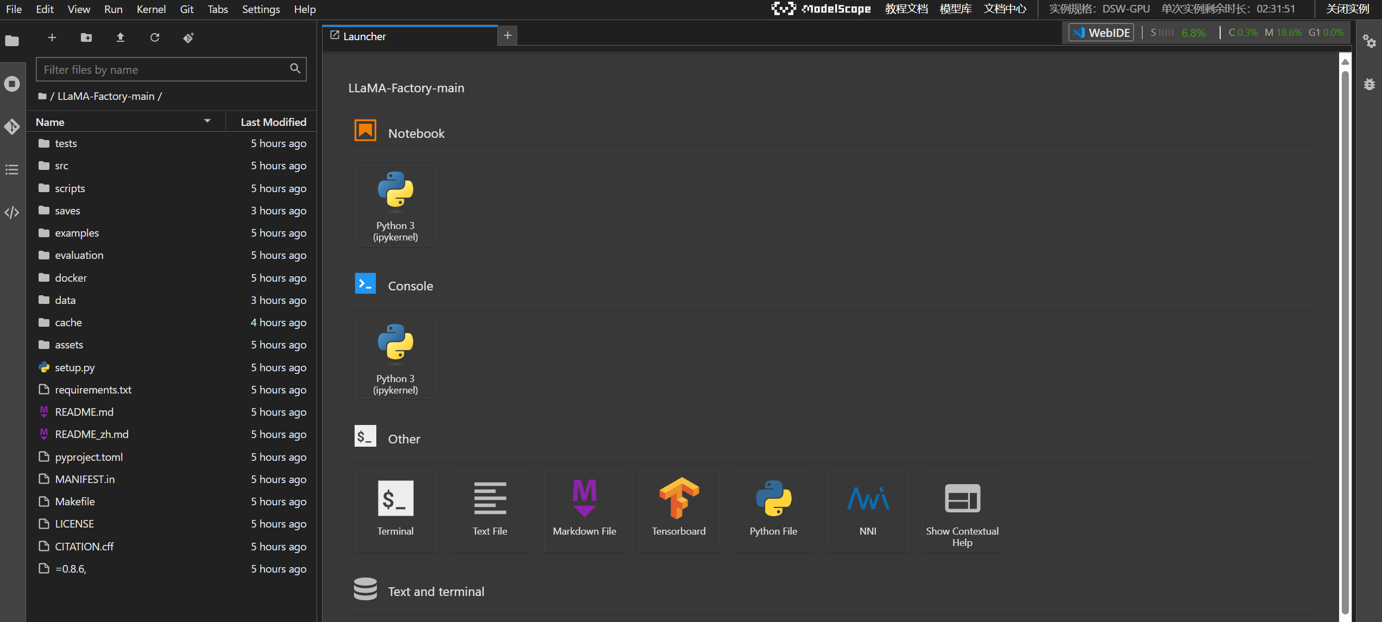Select the examples folder
This screenshot has height=622, width=1382.
(x=172, y=233)
